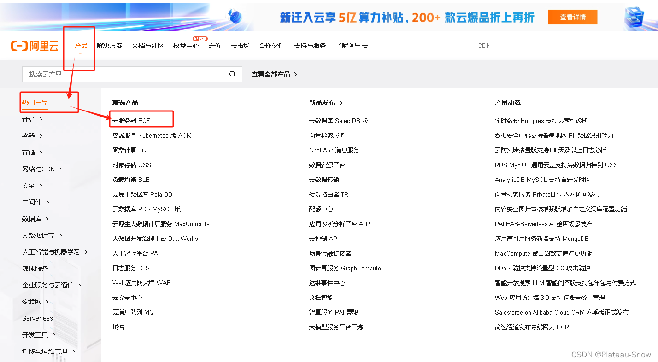The image size is (658, 362).
Task: Open the 合作伙伴 menu item
Action: [x=272, y=46]
